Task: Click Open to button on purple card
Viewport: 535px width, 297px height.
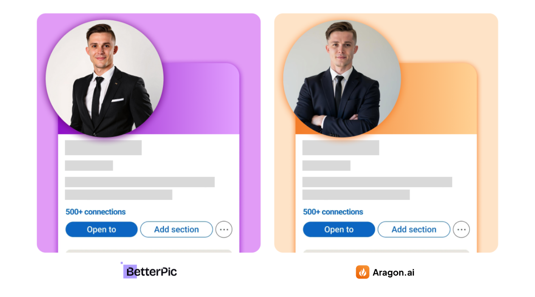Action: coord(101,230)
